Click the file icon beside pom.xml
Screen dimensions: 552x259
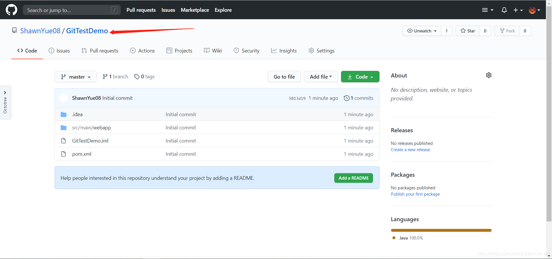64,154
